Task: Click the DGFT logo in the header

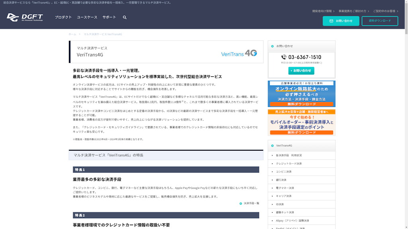Action: click(x=25, y=17)
